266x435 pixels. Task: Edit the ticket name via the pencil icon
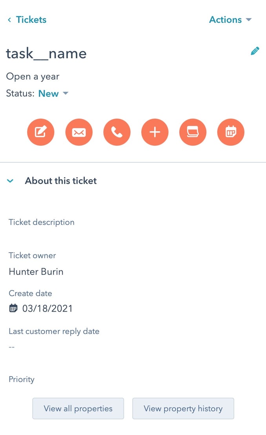[x=255, y=51]
